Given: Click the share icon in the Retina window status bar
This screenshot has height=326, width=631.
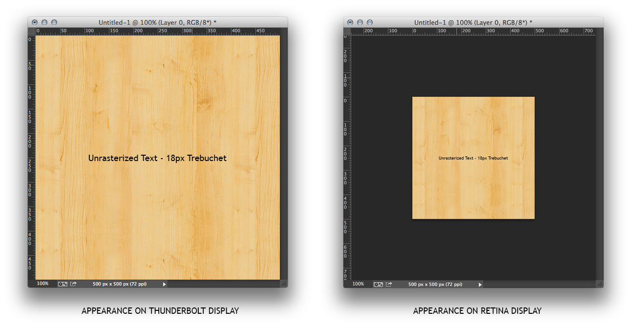Looking at the screenshot, I should click(x=389, y=284).
